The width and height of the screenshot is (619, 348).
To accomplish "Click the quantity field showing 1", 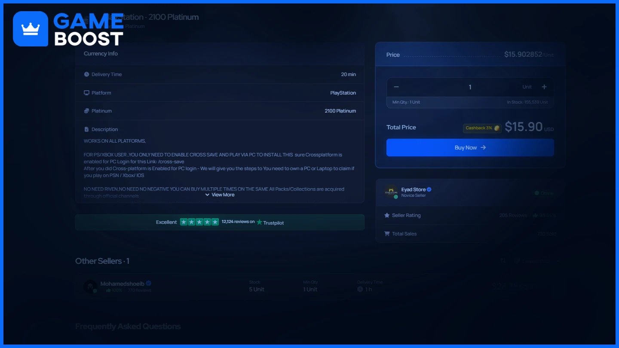I will (470, 87).
